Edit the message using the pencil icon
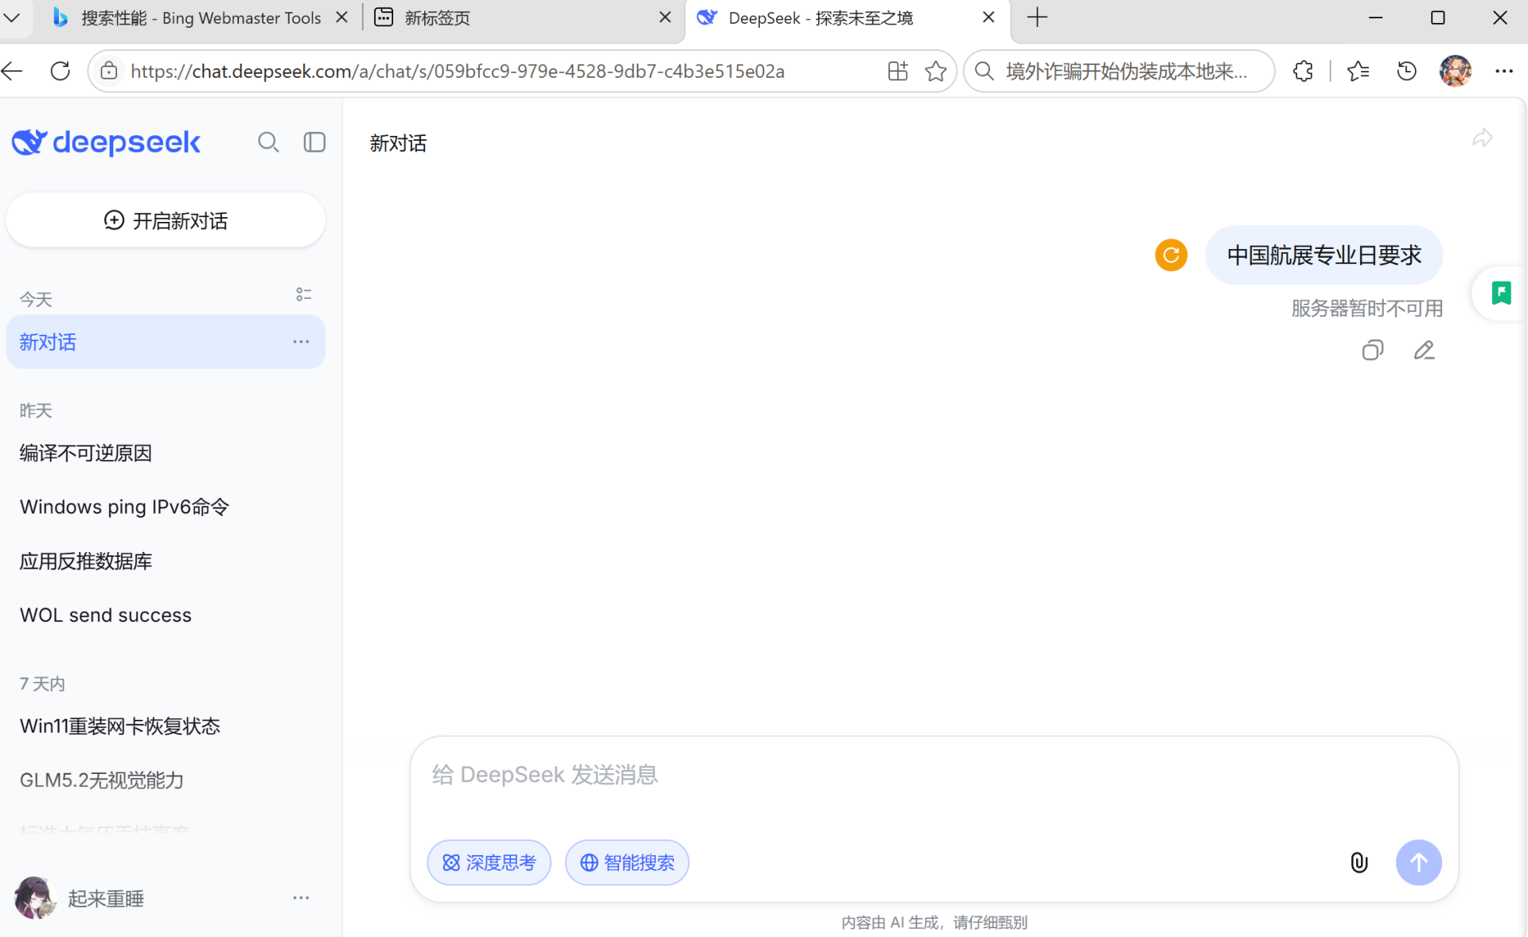Screen dimensions: 1528x937 (1424, 350)
